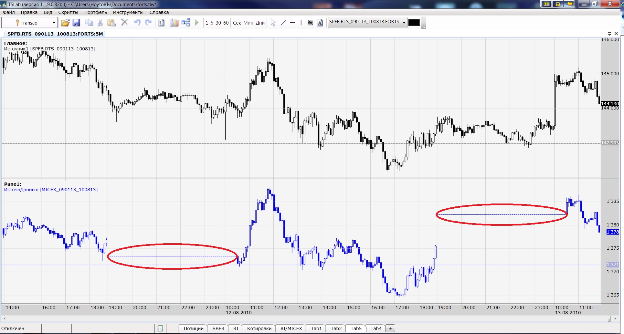Image resolution: width=624 pixels, height=334 pixels.
Task: Undo the last action
Action: (137, 23)
